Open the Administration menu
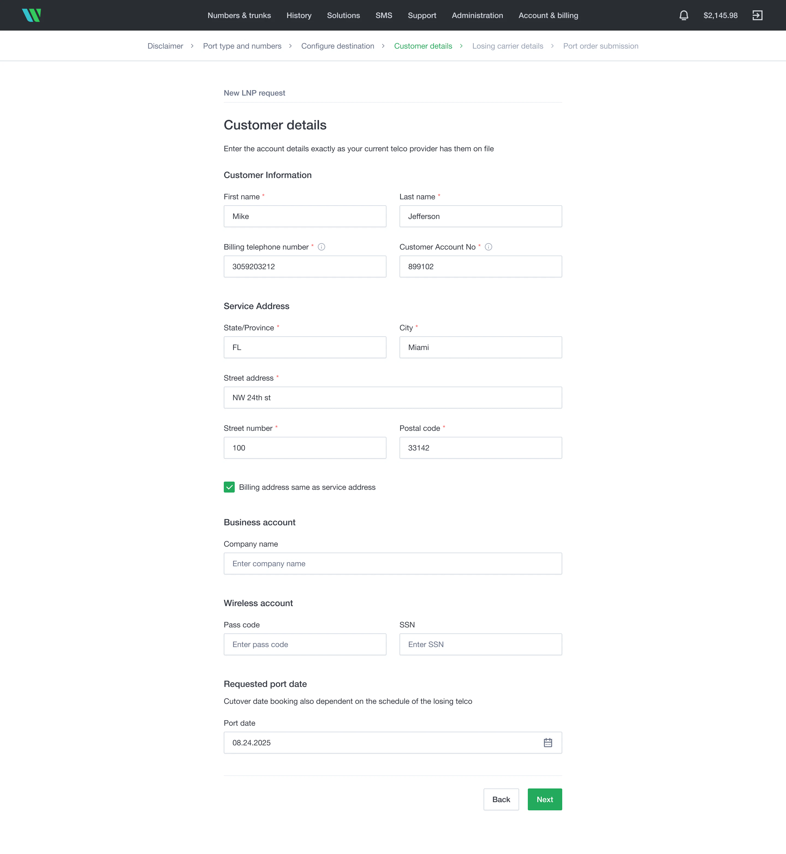The width and height of the screenshot is (786, 854). tap(477, 15)
